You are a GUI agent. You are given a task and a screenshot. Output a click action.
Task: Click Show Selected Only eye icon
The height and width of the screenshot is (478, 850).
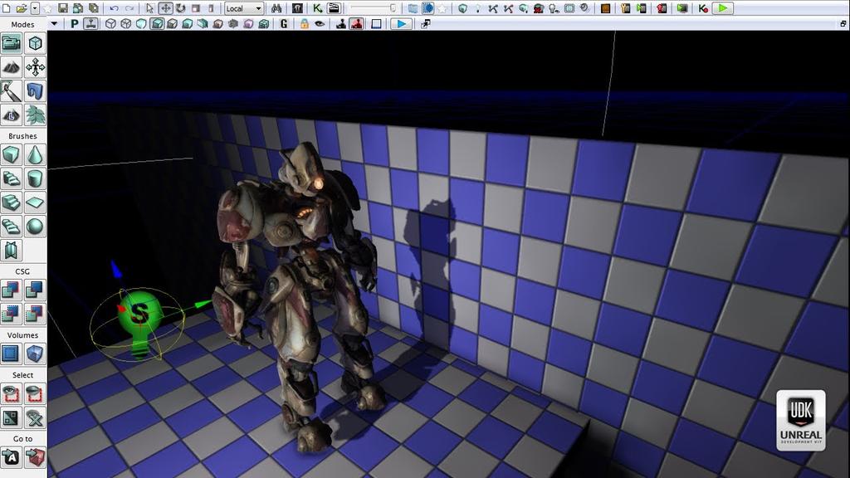click(11, 394)
